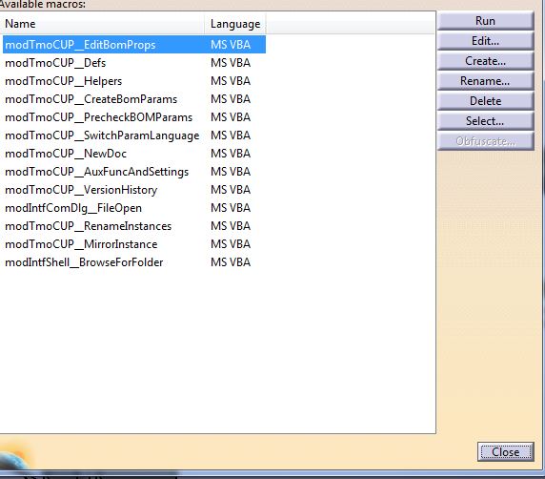This screenshot has width=545, height=479.
Task: Choose modTmoCUP__VersionHistory row
Action: point(134,189)
